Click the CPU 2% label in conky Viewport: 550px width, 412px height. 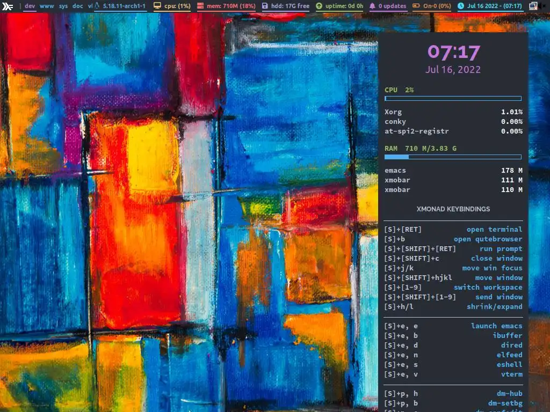click(399, 90)
